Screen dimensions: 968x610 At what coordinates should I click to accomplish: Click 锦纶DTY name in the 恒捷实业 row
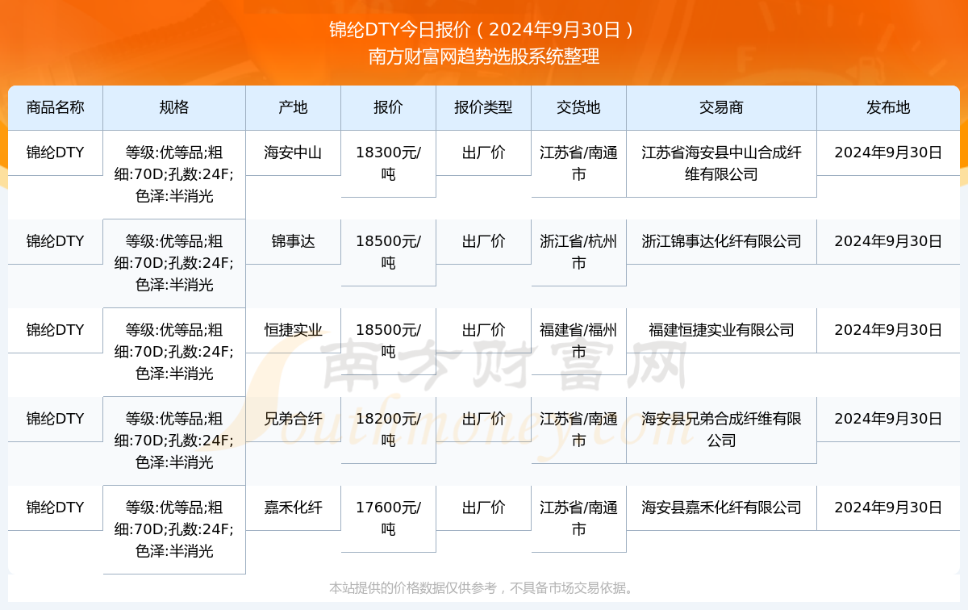click(x=55, y=330)
